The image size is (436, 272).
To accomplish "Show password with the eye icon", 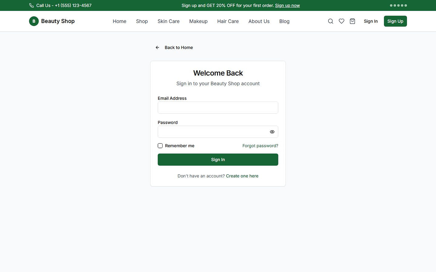I will 272,132.
